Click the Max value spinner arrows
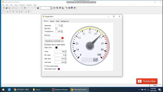 [65, 59]
